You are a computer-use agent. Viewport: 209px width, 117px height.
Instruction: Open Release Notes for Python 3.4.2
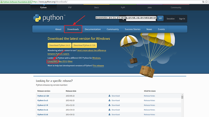click(149, 110)
